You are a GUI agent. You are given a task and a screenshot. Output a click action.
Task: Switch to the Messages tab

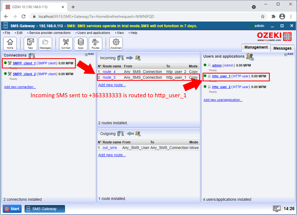coord(282,48)
